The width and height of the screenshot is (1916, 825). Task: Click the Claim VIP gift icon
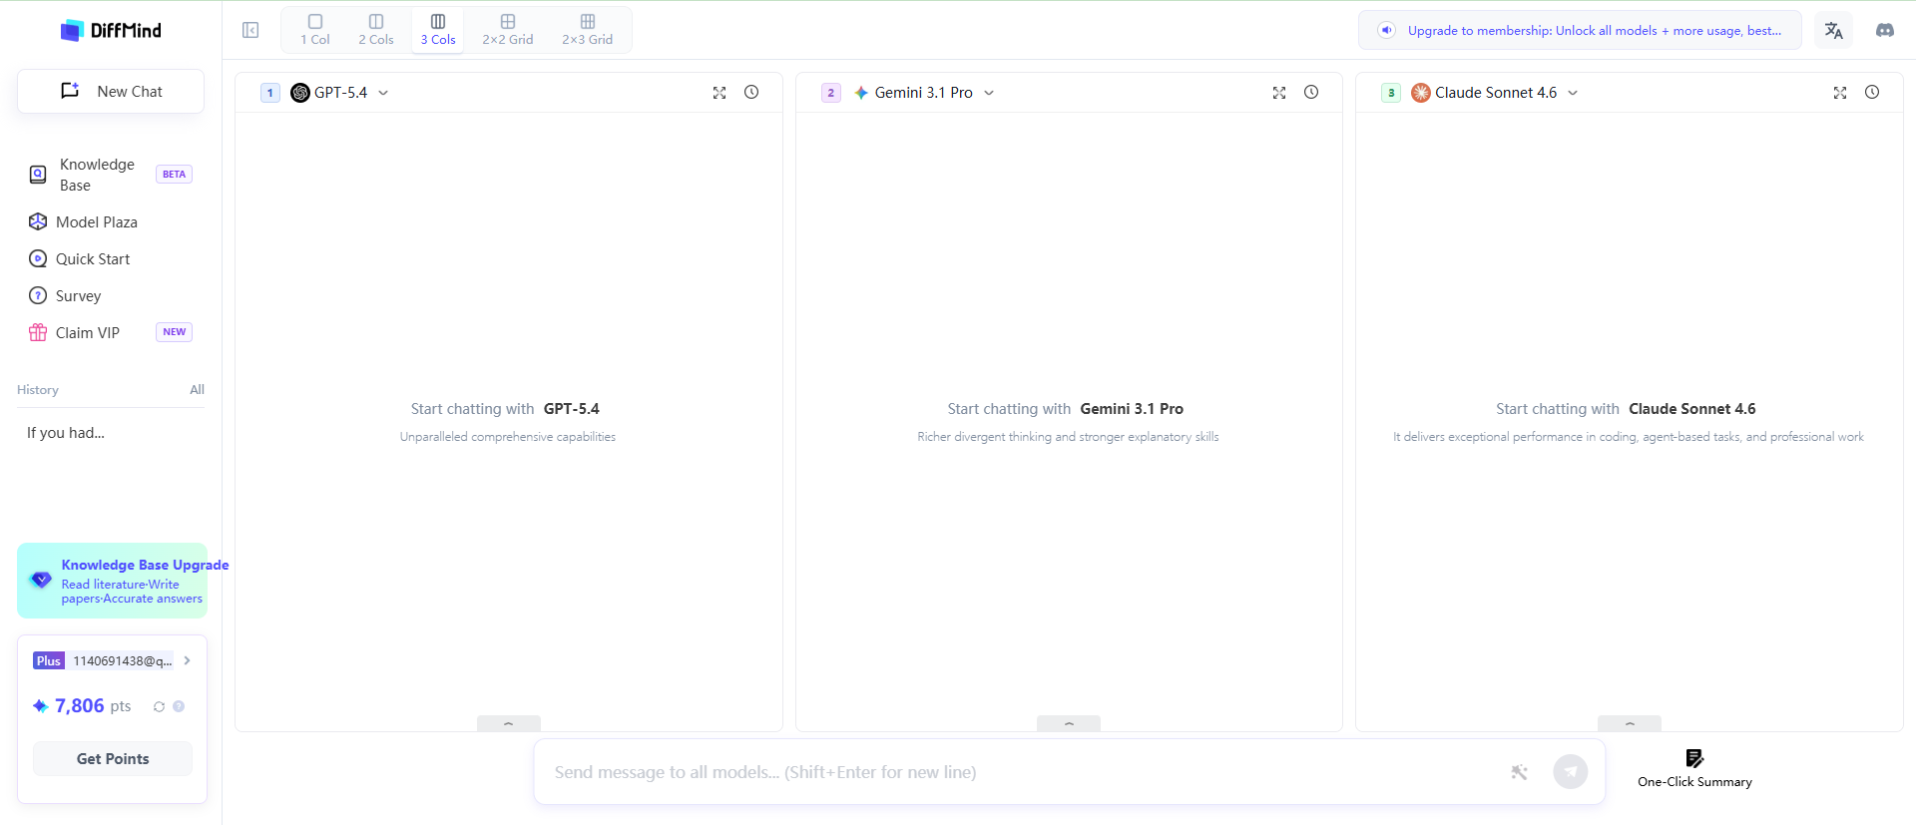(x=38, y=332)
